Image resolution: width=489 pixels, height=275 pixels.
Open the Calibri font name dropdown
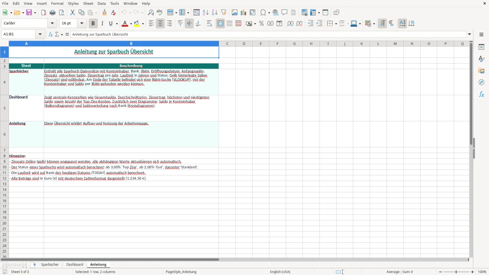pyautogui.click(x=52, y=24)
